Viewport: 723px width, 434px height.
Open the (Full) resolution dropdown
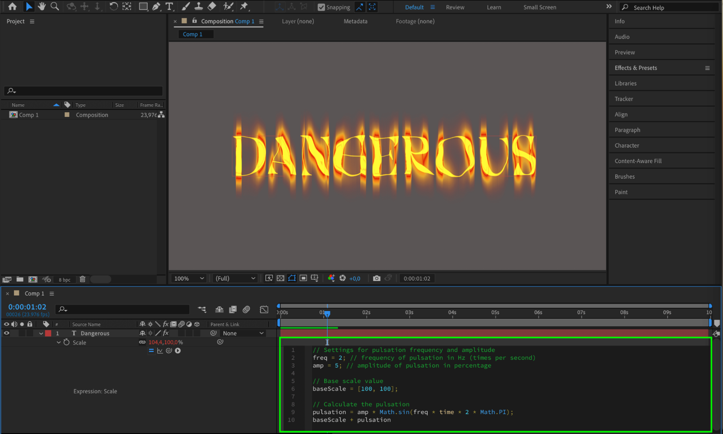click(x=235, y=278)
